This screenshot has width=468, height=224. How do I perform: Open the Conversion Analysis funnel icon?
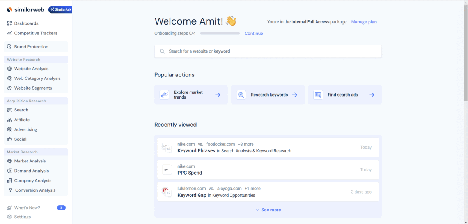(10, 190)
